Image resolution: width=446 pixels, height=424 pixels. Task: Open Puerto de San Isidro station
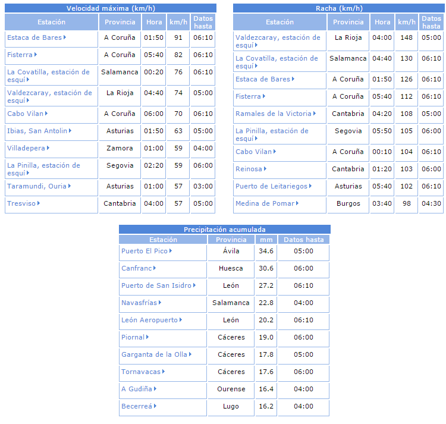pyautogui.click(x=156, y=285)
